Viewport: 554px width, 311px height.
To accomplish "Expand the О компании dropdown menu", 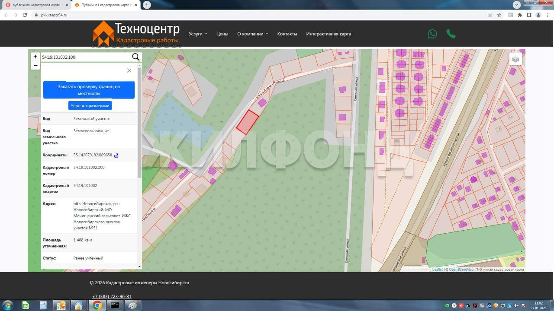I will 252,34.
